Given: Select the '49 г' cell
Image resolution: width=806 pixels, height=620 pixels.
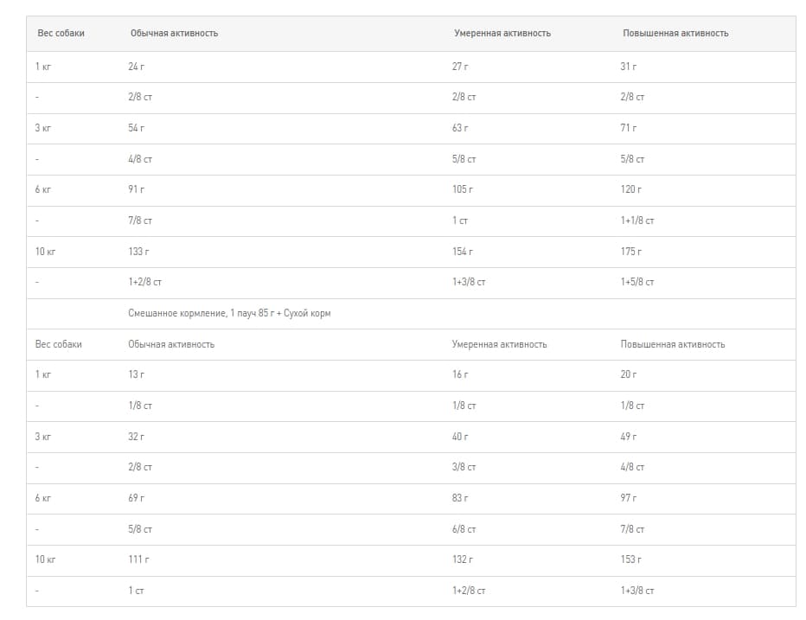Looking at the screenshot, I should [x=628, y=437].
